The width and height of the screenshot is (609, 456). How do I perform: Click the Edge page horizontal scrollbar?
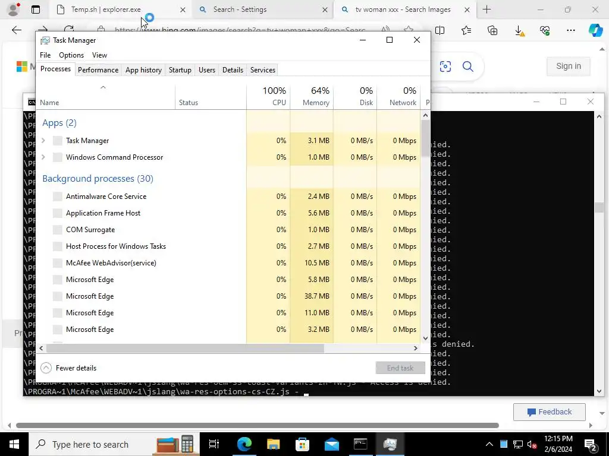(257, 425)
